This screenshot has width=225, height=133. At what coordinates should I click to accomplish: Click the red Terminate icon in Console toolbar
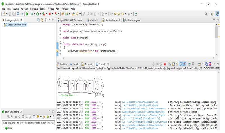[165, 64]
